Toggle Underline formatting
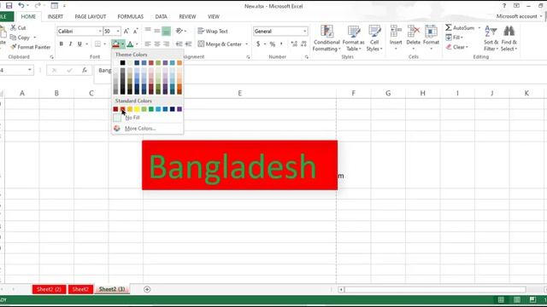Viewport: 547px width, 307px height. 79,43
